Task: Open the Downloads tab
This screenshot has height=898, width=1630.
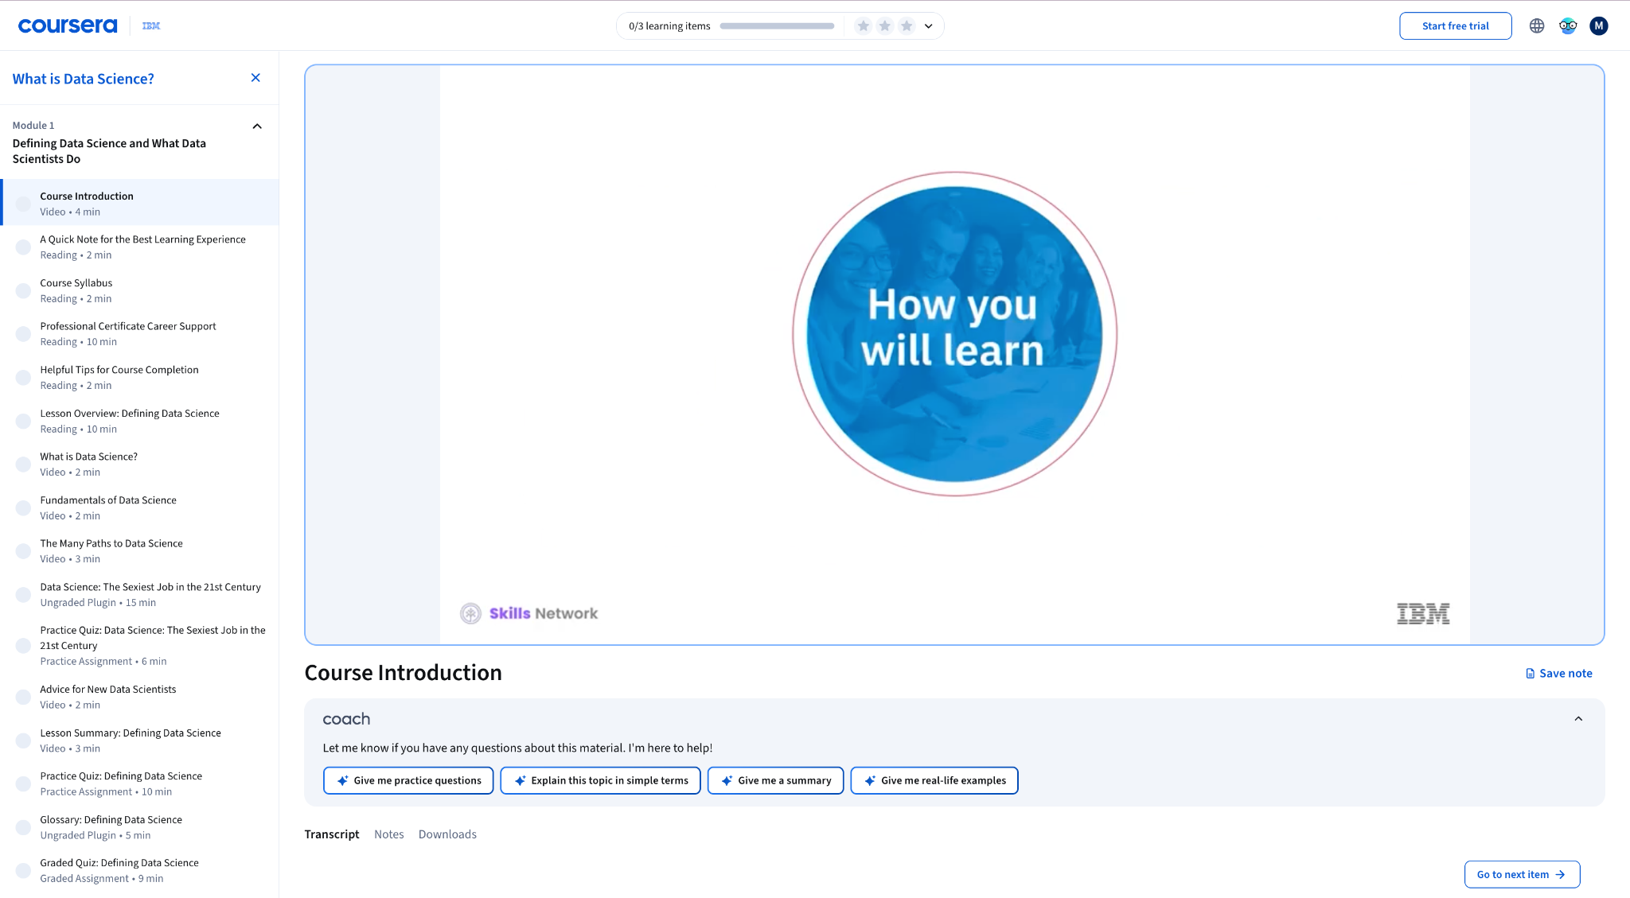Action: click(447, 834)
